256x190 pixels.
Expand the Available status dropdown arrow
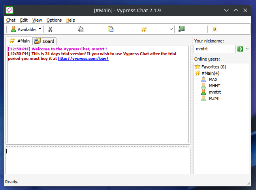[40, 29]
